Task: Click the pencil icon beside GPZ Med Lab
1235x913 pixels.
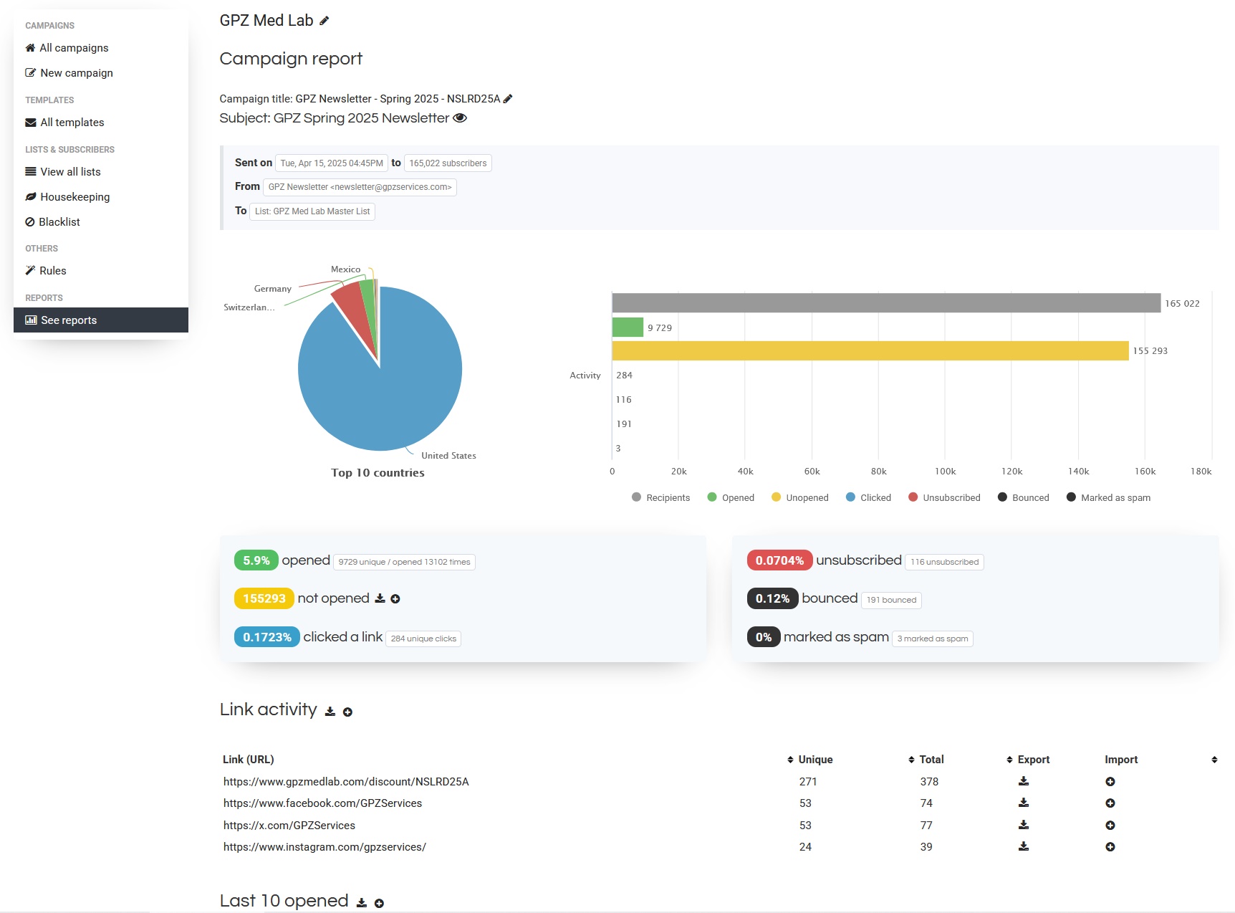Action: click(325, 21)
